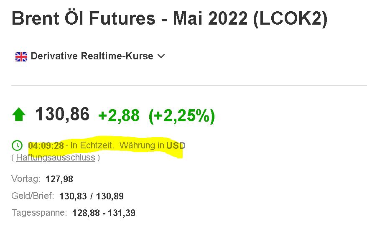Open the Derivative Realtime-Kurse dropdown label

click(92, 56)
